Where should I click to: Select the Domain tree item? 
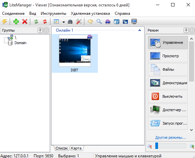click(x=21, y=43)
